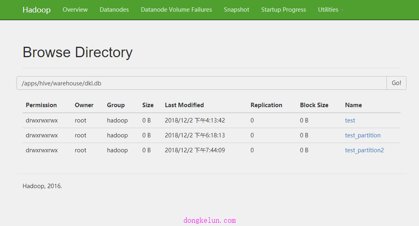The image size is (419, 226).
Task: Open the test_partition2 directory link
Action: (364, 151)
